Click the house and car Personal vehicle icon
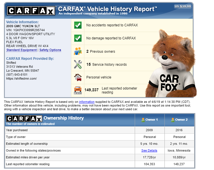 [78, 77]
